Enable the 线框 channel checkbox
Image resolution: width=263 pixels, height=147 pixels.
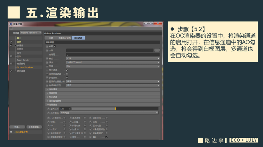tap(85, 137)
